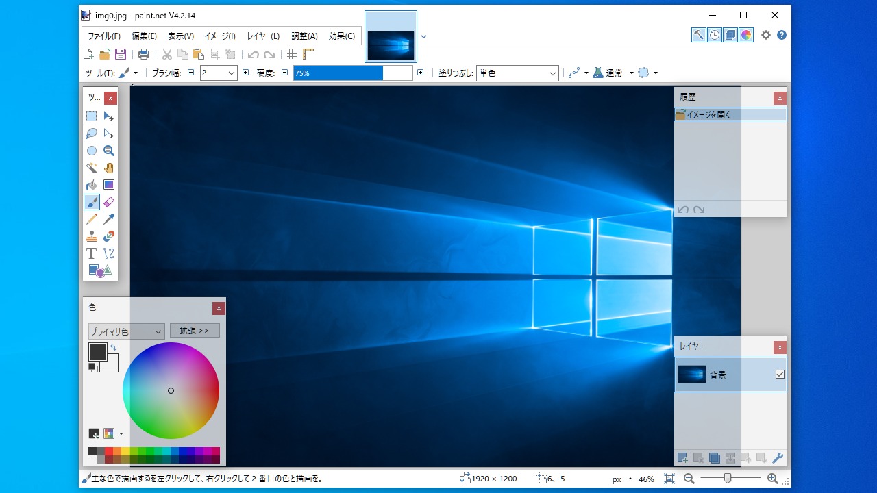
Task: Select the Paintbrush tool in tools panel
Action: coord(92,202)
